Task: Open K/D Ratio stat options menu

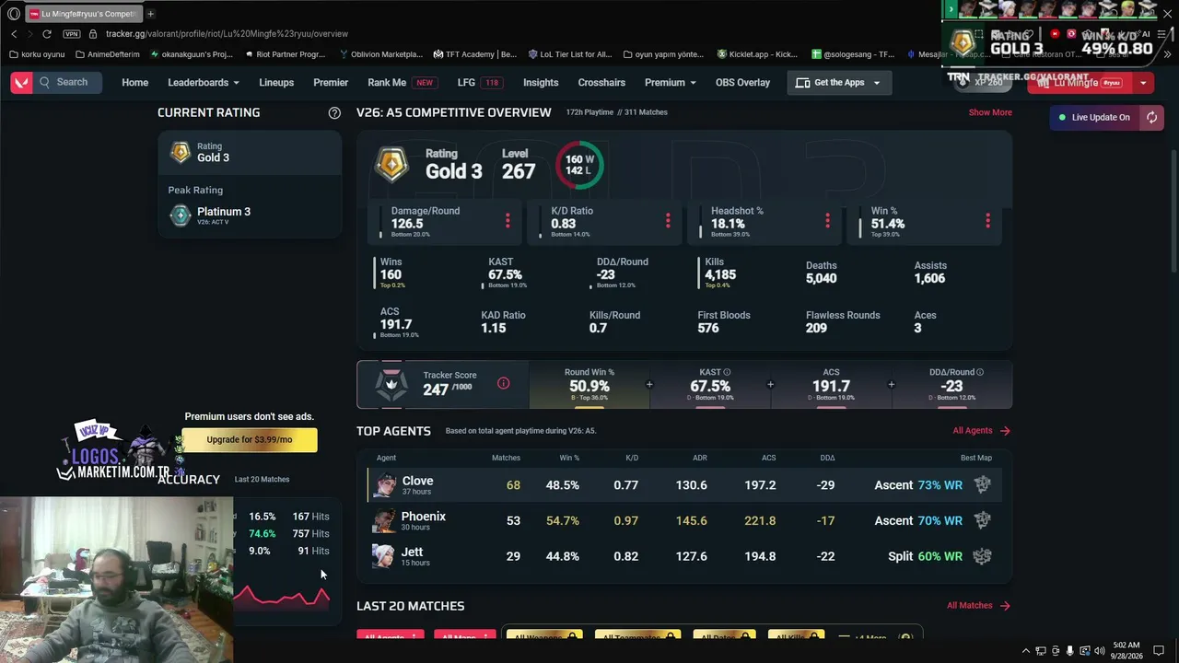Action: coord(668,220)
